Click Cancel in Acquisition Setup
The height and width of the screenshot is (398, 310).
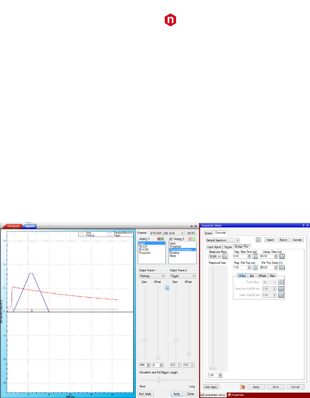tap(295, 387)
